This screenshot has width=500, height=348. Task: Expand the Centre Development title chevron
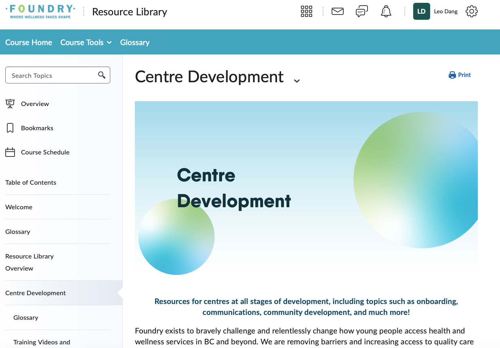[297, 81]
